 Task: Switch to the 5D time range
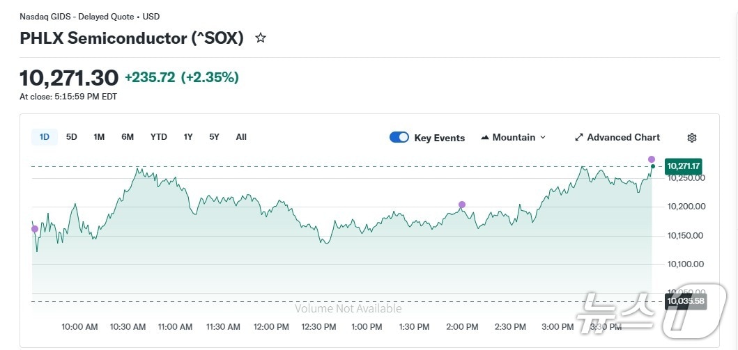click(72, 137)
